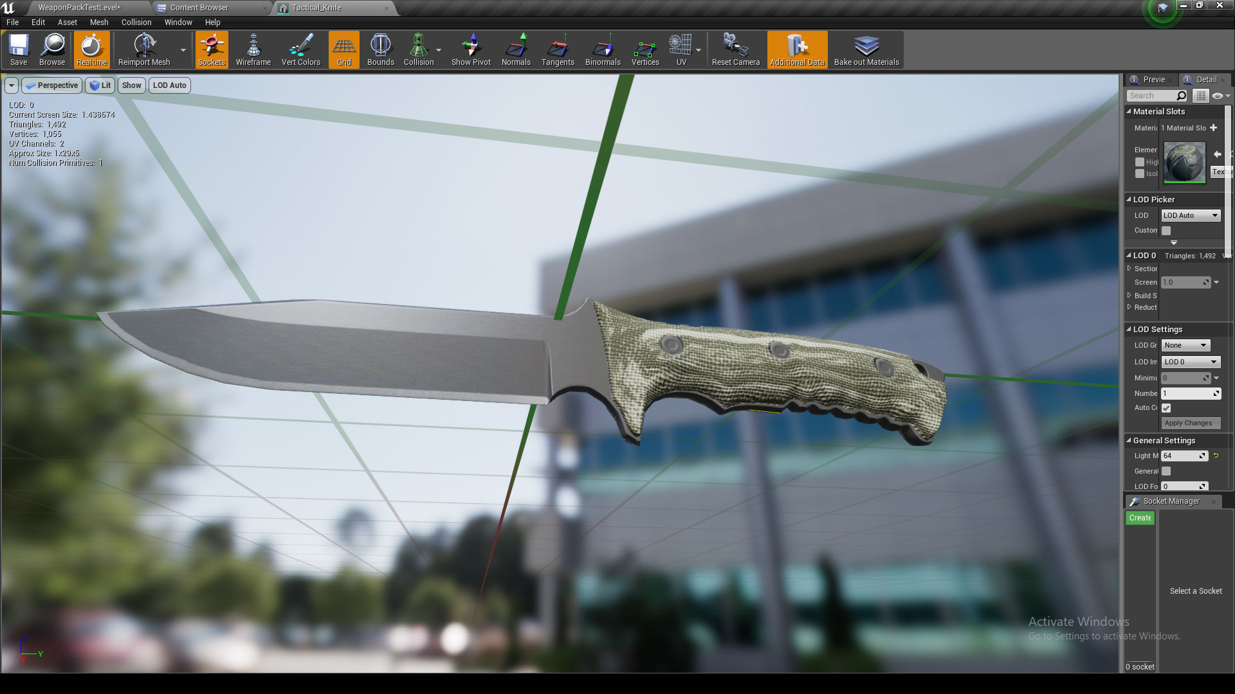The width and height of the screenshot is (1235, 694).
Task: Switch to the Content Browser tab
Action: coord(199,8)
